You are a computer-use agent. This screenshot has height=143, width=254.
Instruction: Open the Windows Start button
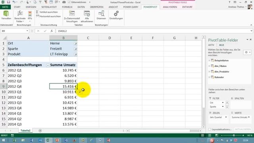pos(4,140)
